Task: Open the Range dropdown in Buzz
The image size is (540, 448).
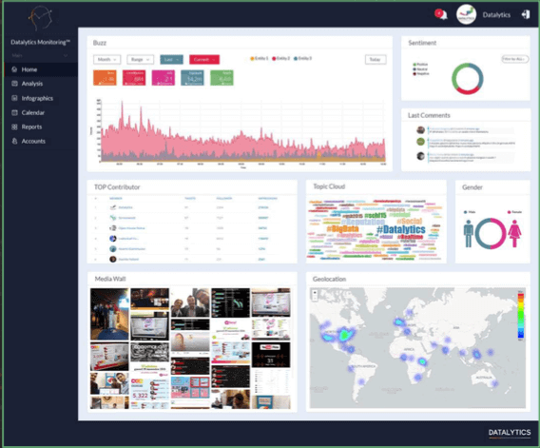Action: click(140, 60)
